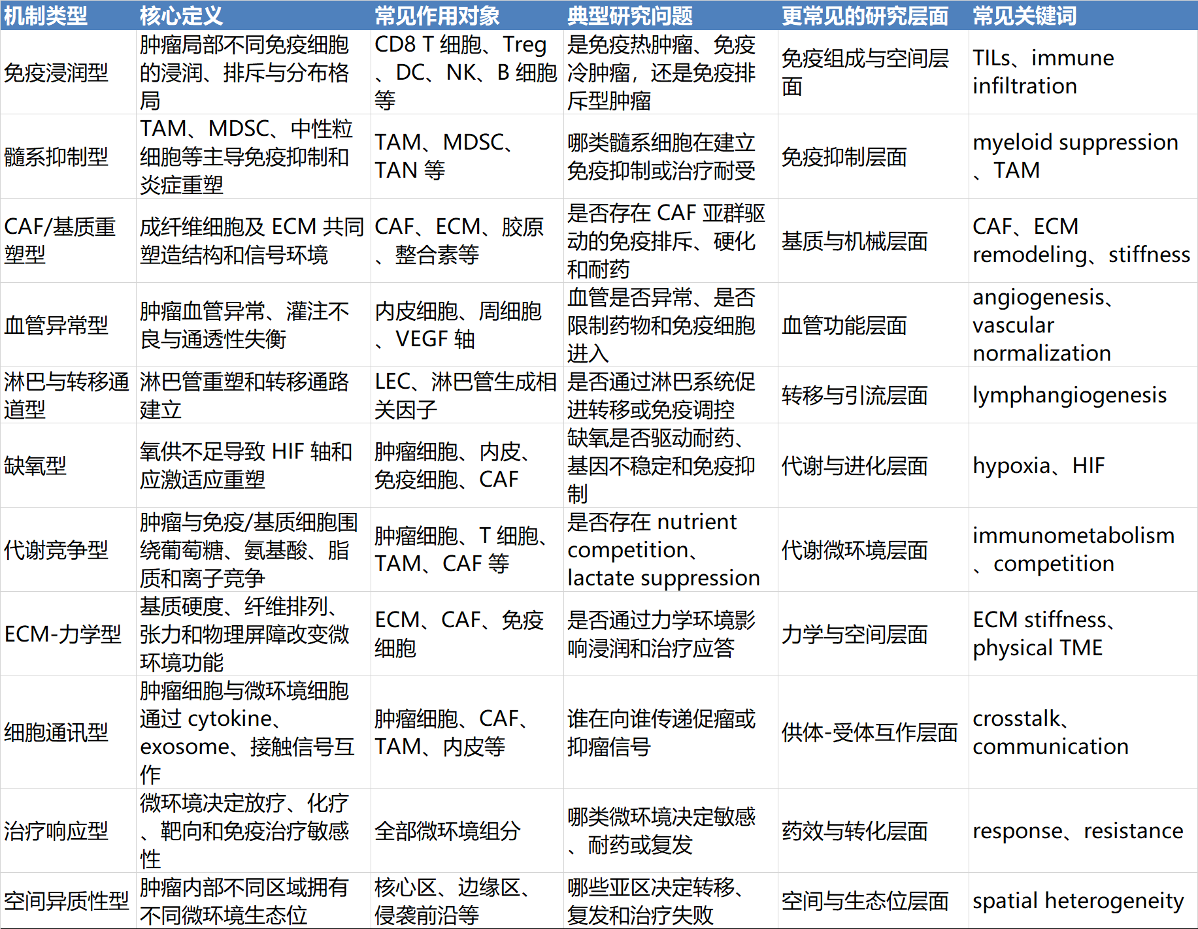Click the 代谢竞争型 cell
This screenshot has height=929, width=1198.
click(x=56, y=550)
